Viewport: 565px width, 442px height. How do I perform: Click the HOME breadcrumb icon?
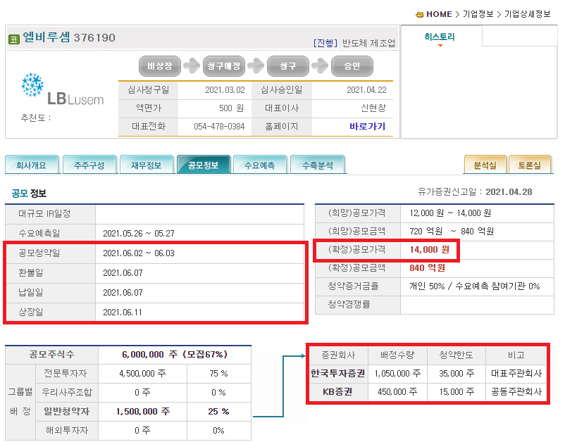[419, 15]
